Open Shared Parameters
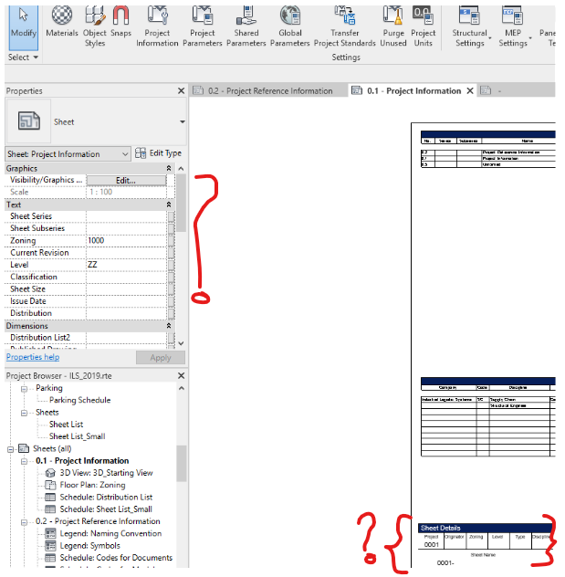Viewport: 565px width, 577px height. tap(246, 26)
